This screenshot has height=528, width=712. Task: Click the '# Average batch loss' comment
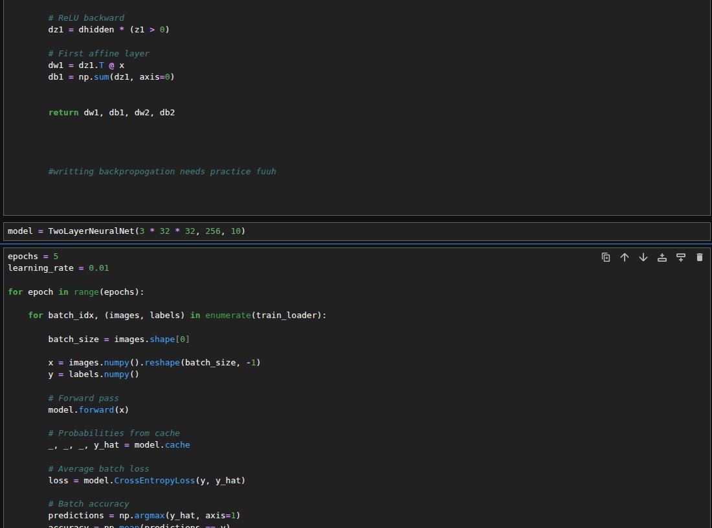pos(98,468)
